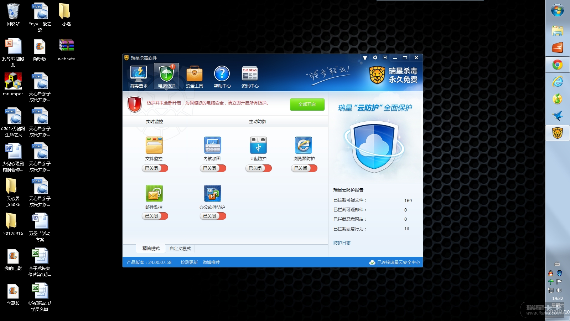Open the title bar dropdown menu icon

tap(385, 57)
